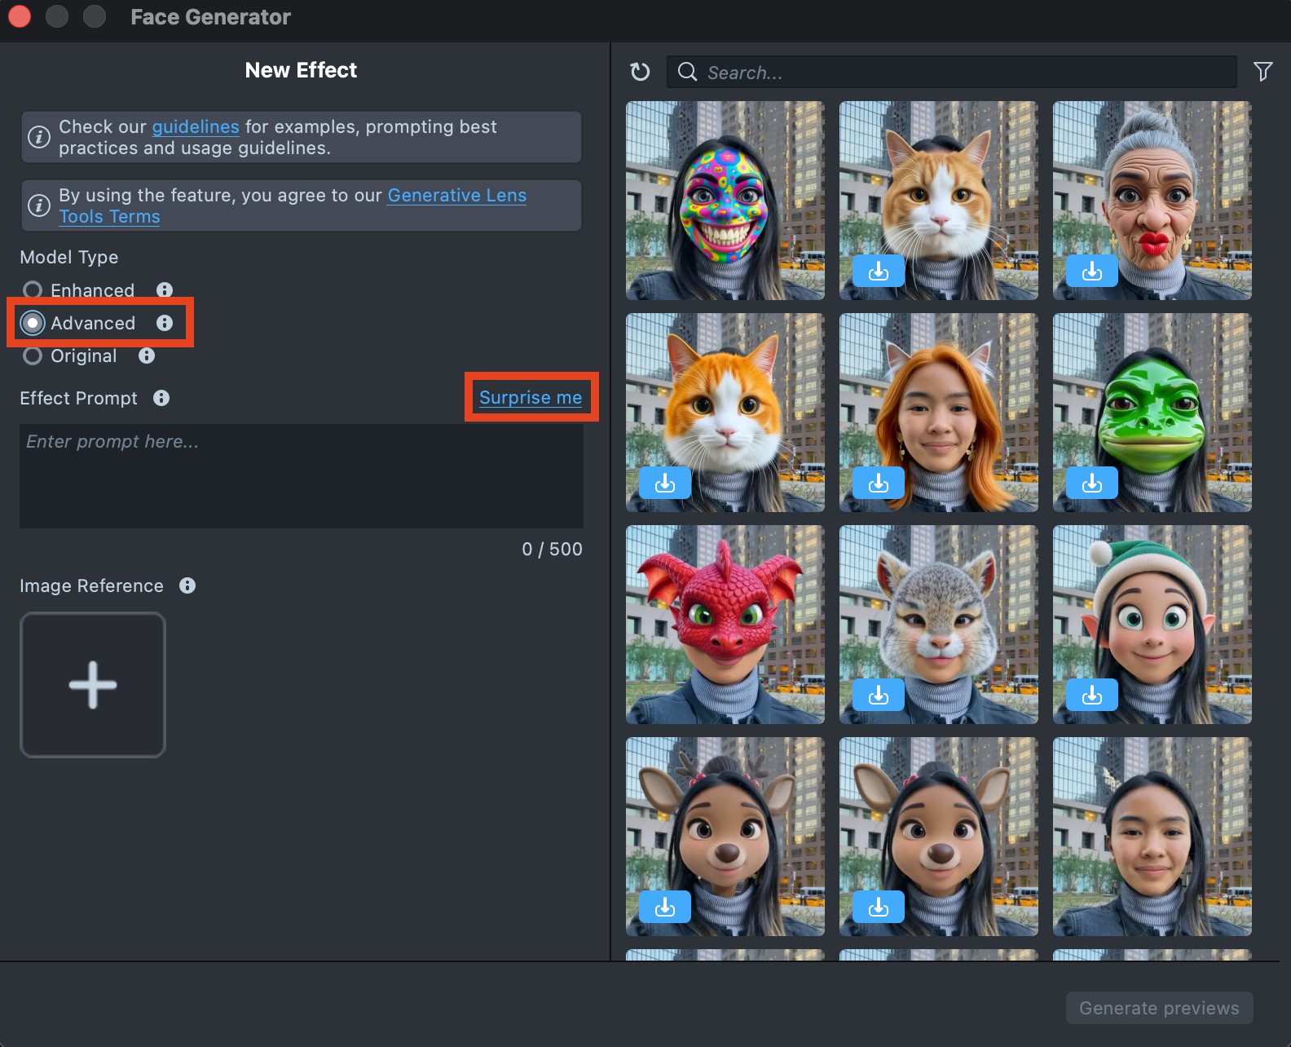Open Generative Lens Tools Terms link

click(456, 196)
